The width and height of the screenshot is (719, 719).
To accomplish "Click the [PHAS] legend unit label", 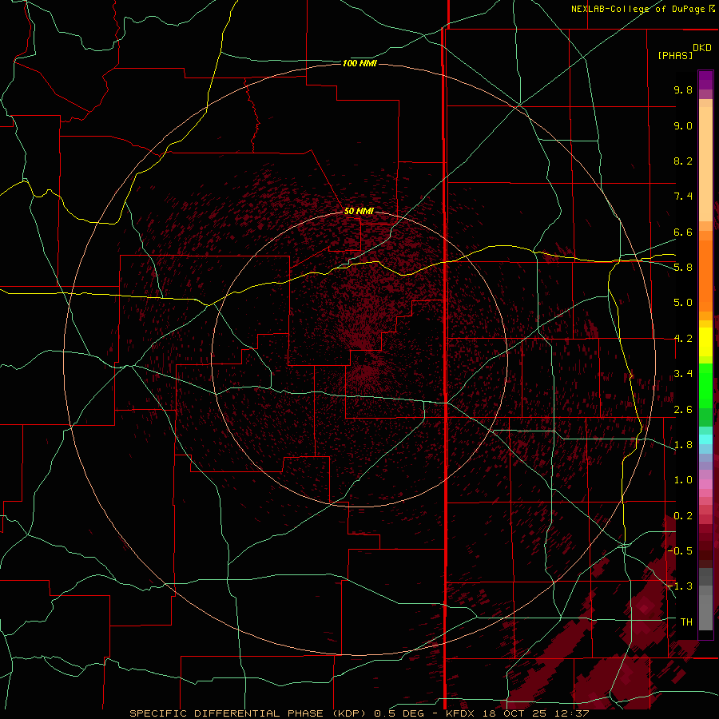I will [x=675, y=55].
